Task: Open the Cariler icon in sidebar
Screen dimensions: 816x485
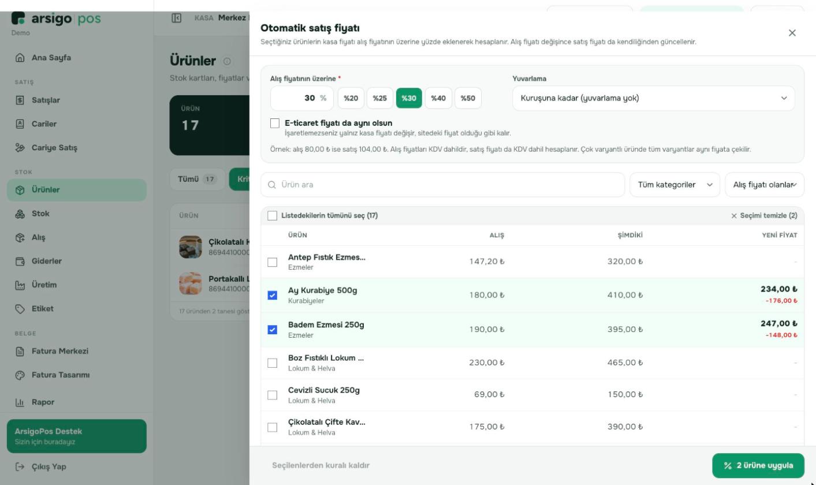Action: (x=20, y=124)
